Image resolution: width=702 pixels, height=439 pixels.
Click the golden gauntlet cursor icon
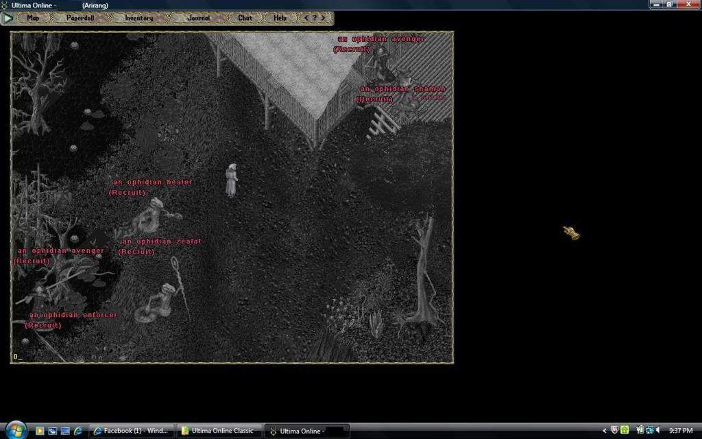[x=571, y=233]
